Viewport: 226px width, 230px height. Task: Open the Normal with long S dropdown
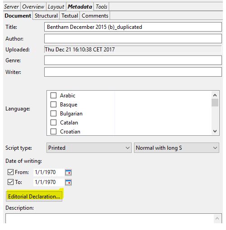pos(176,148)
